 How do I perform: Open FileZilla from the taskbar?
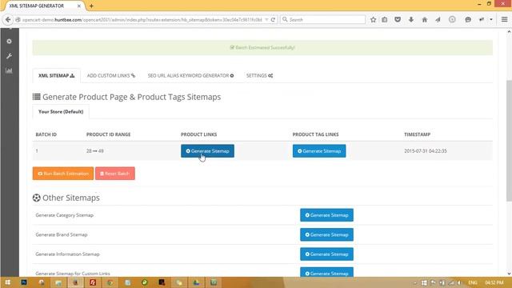(x=93, y=282)
